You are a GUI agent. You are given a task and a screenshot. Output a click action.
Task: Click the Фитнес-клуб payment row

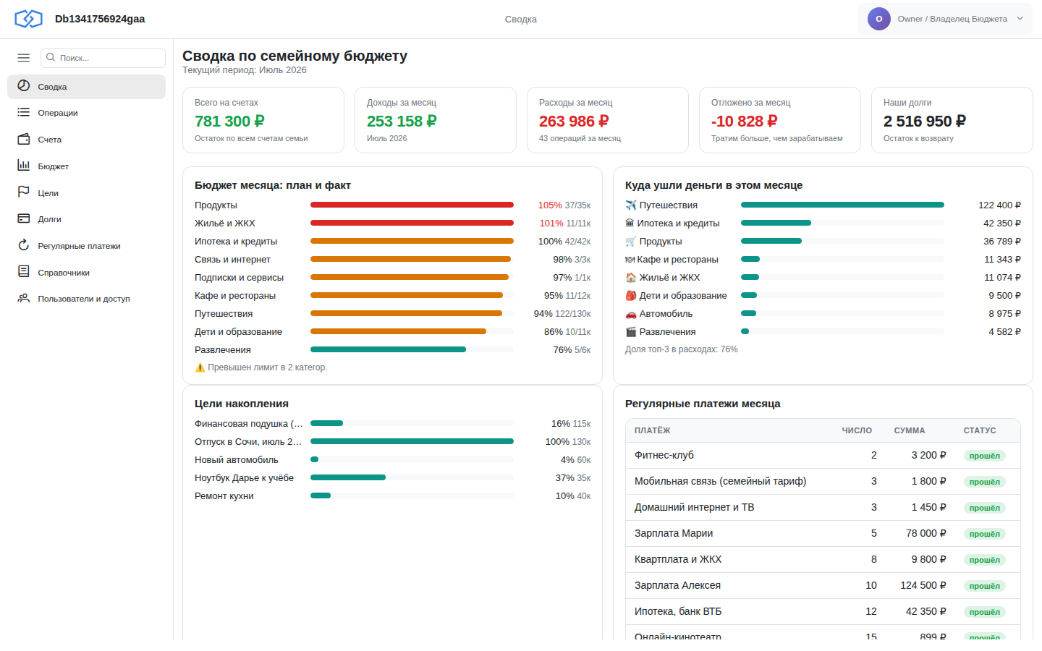pos(823,456)
